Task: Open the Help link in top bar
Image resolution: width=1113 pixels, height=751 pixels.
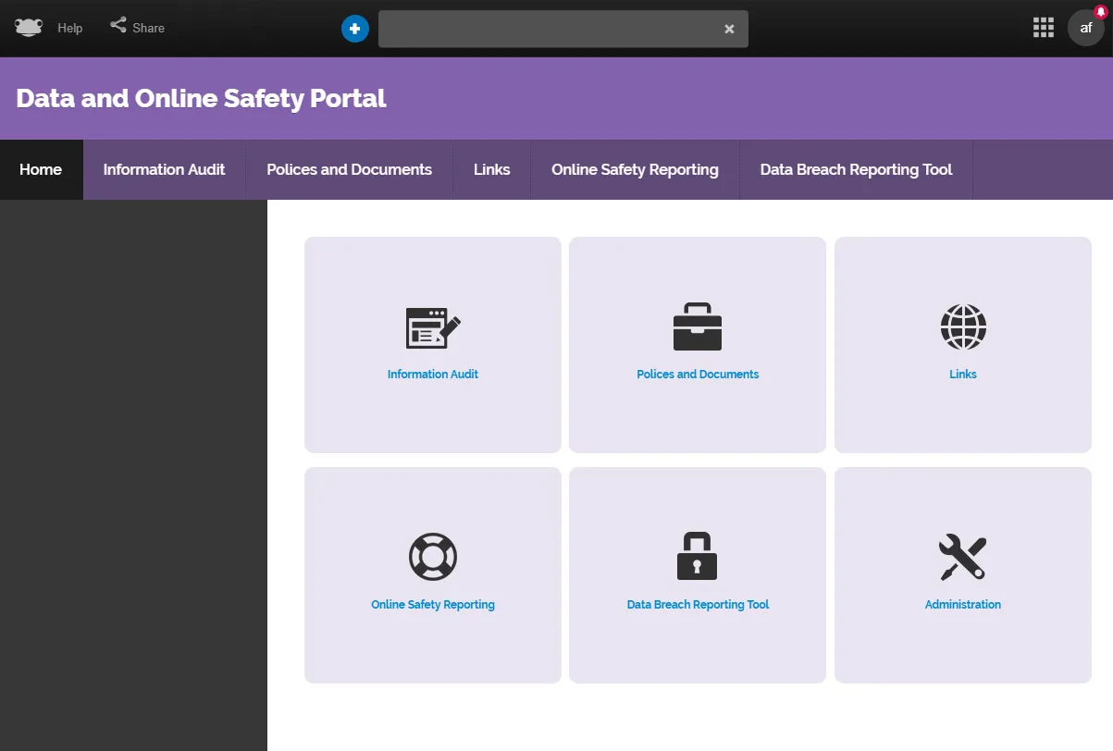Action: point(70,28)
